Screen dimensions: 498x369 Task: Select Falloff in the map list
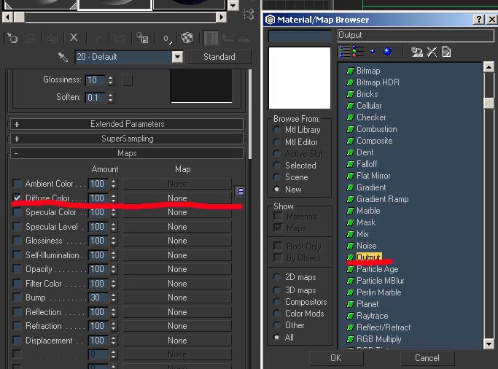coord(367,164)
